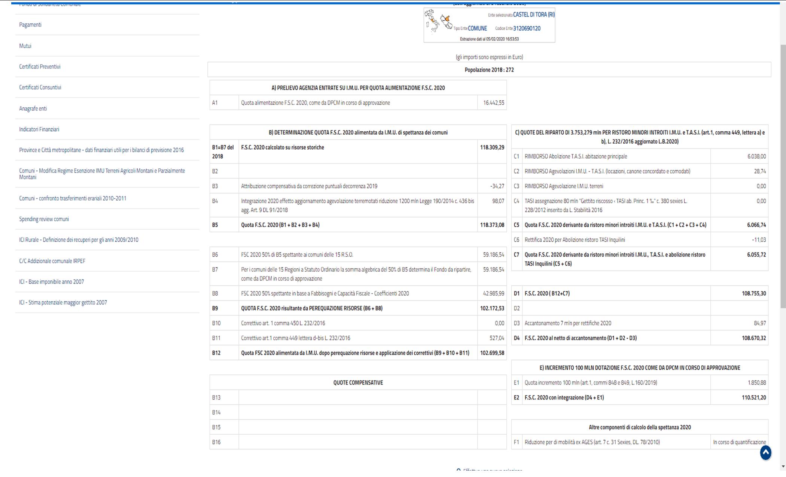Image resolution: width=786 pixels, height=477 pixels.
Task: Open the Mutui sidebar link
Action: coord(25,46)
